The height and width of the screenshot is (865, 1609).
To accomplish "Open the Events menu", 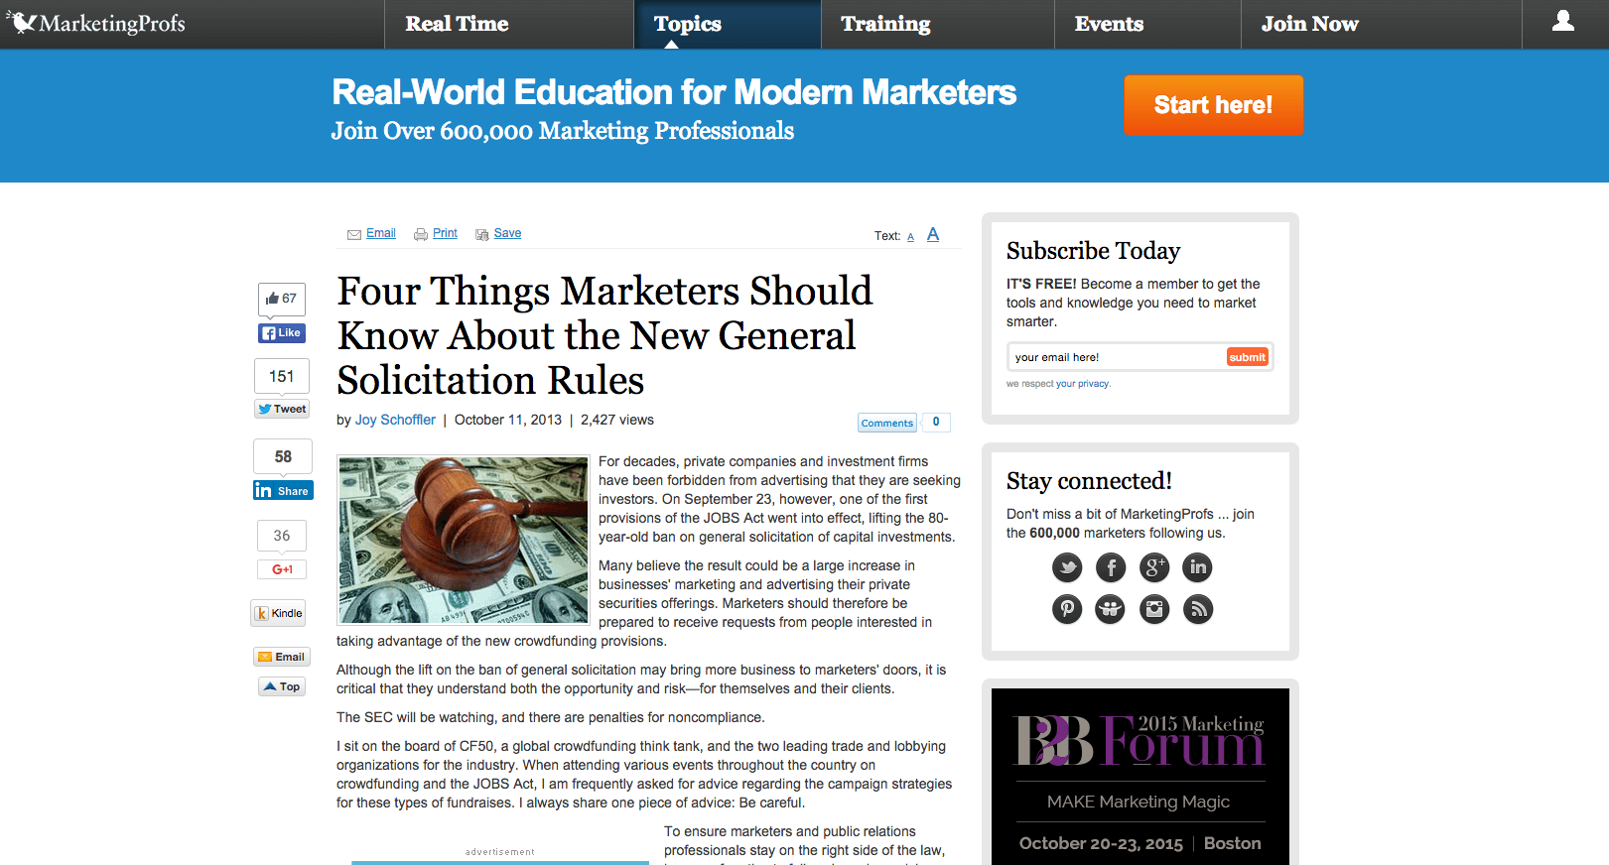I will pyautogui.click(x=1109, y=24).
